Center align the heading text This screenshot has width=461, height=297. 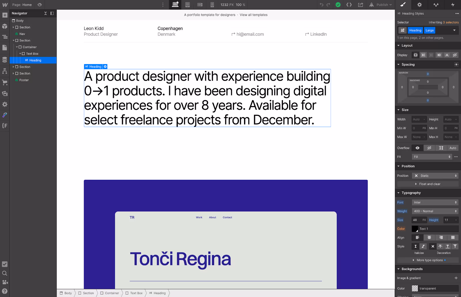coord(429,237)
